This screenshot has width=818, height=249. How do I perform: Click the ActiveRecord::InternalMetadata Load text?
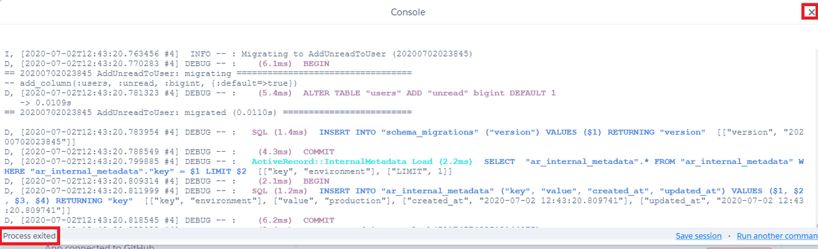(x=361, y=161)
